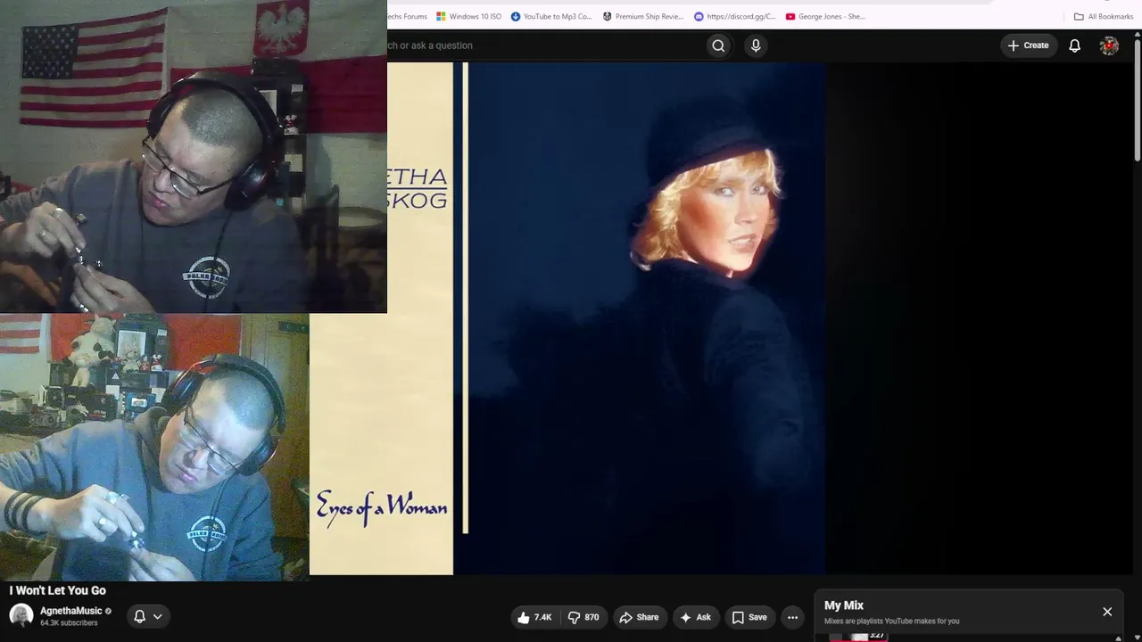This screenshot has width=1142, height=642.
Task: Click the Create button
Action: 1028,45
